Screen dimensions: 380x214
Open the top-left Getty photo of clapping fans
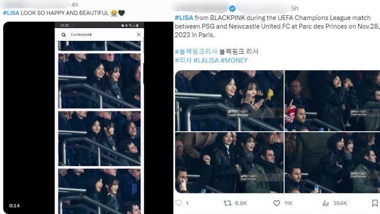pos(229,101)
